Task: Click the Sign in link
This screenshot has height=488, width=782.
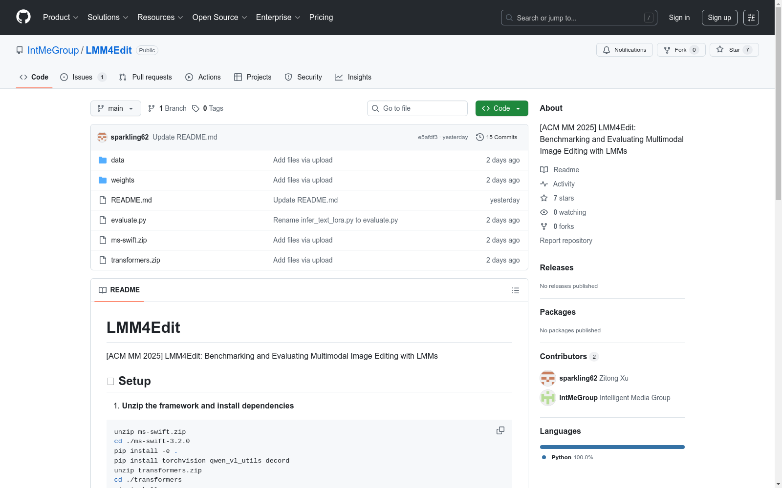Action: (x=679, y=18)
